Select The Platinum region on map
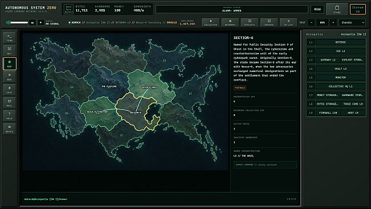371x209 pixels. click(109, 86)
